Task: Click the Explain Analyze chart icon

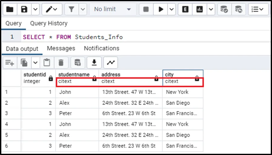Action: [x=199, y=9]
